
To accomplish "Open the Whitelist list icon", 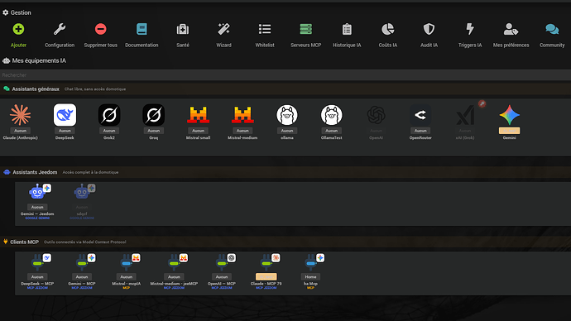I will (x=265, y=29).
